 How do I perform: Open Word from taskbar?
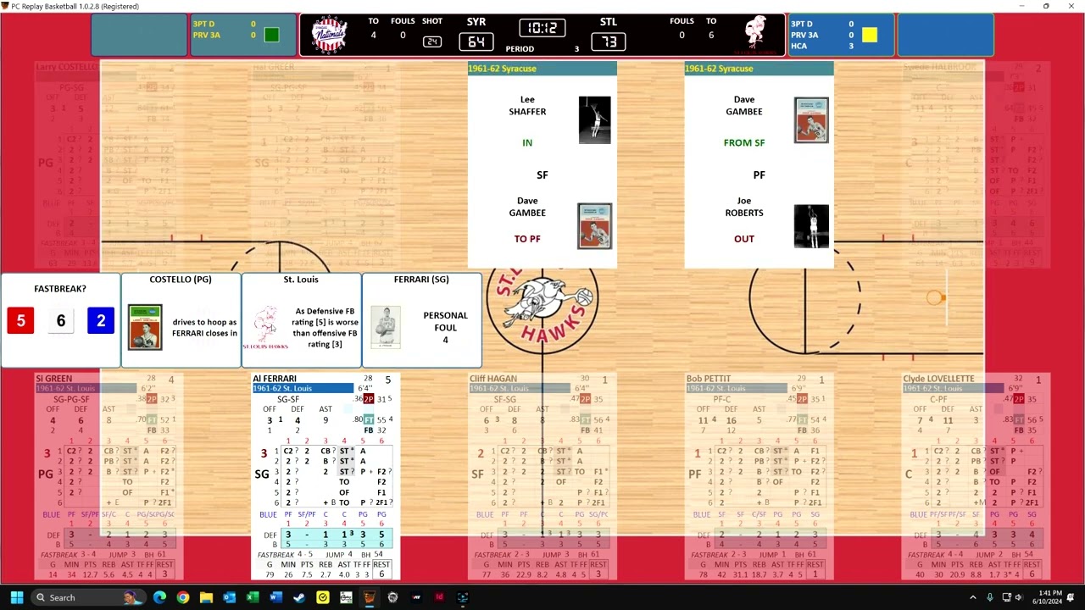276,597
